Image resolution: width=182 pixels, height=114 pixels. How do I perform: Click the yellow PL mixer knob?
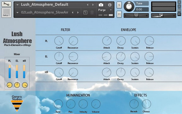pos(9,85)
